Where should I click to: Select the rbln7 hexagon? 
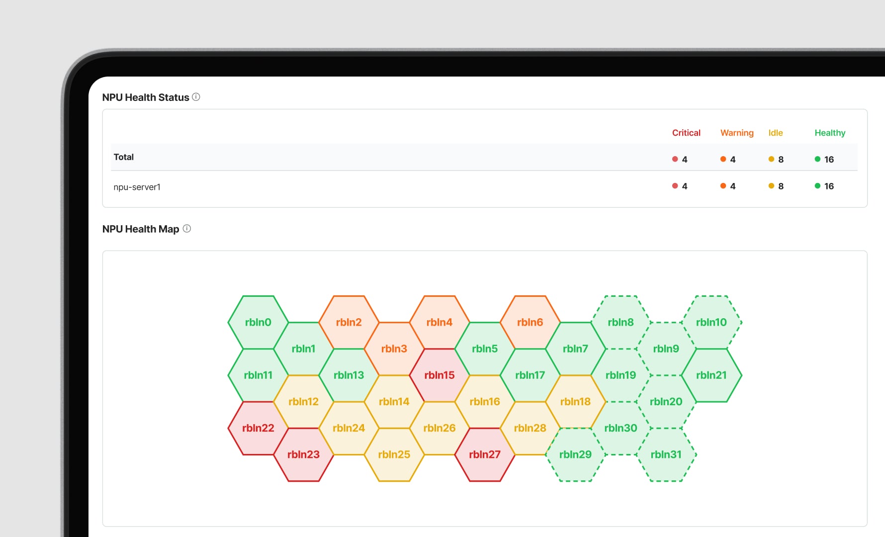575,349
